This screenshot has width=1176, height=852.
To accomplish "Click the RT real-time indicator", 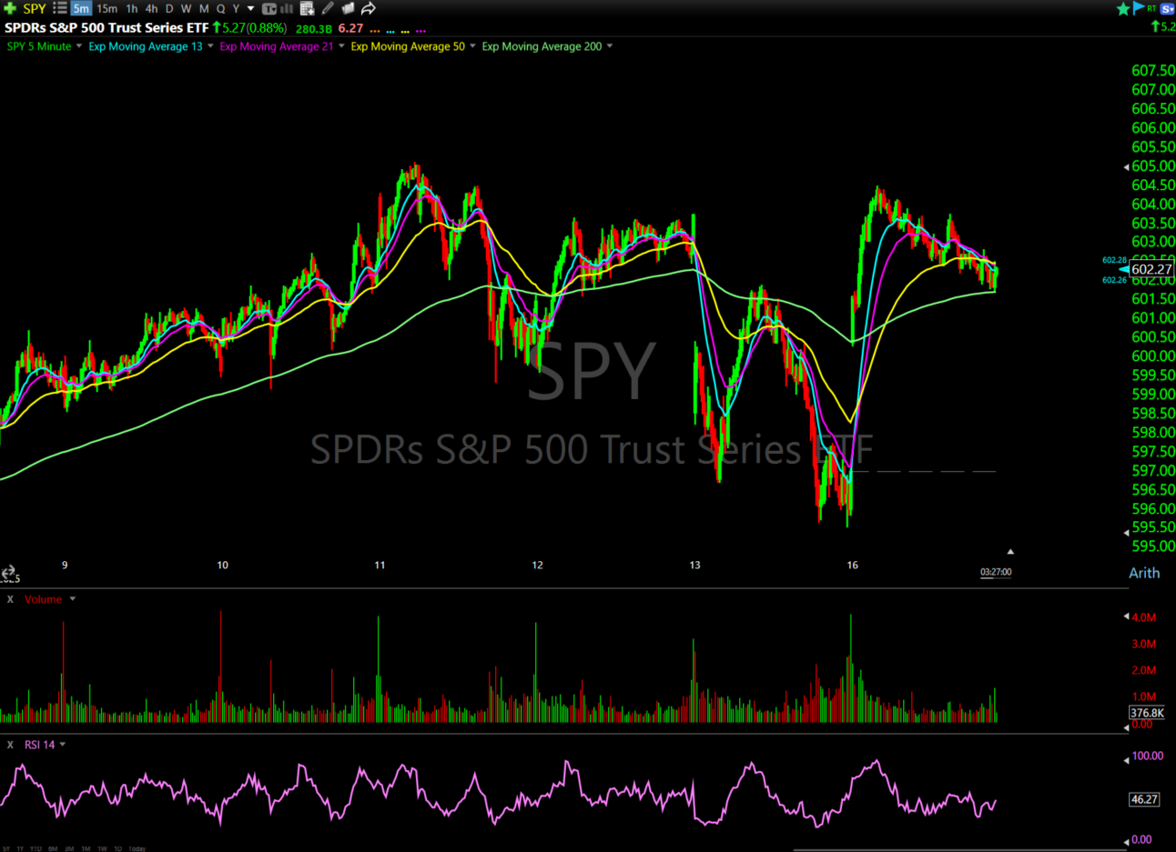I will (x=1151, y=7).
